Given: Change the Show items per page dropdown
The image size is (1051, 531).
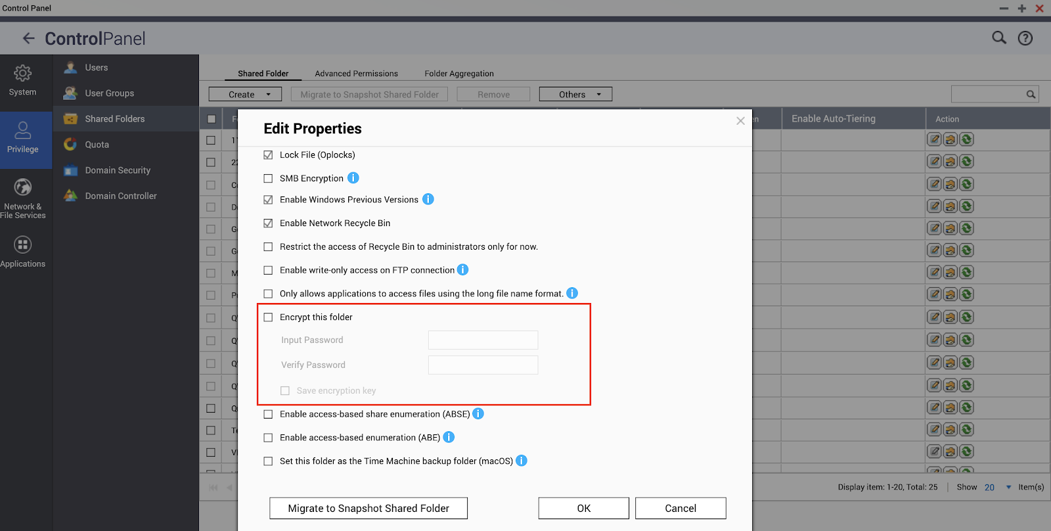Looking at the screenshot, I should point(997,487).
